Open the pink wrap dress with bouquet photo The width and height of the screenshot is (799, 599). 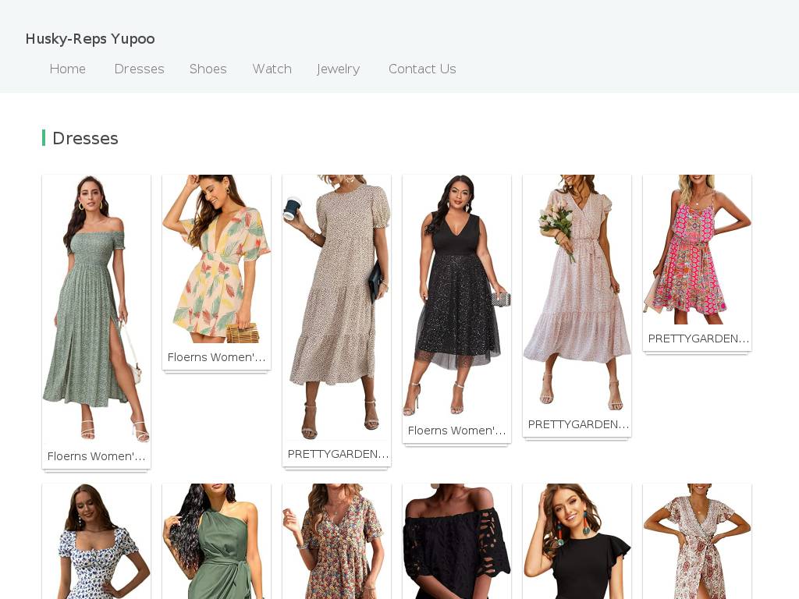pyautogui.click(x=577, y=293)
